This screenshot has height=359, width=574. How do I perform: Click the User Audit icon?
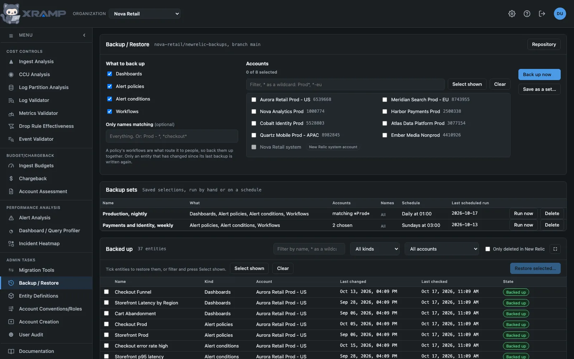click(x=11, y=335)
